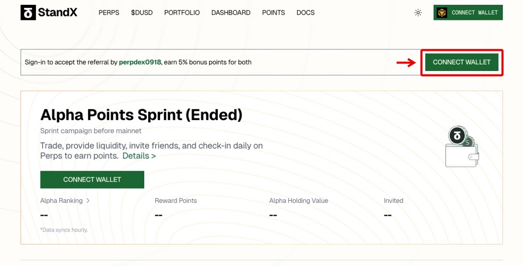This screenshot has width=523, height=266.
Task: Open the perpdex0918 referrer link
Action: [x=140, y=62]
